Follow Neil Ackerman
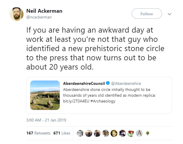 pos(147,14)
